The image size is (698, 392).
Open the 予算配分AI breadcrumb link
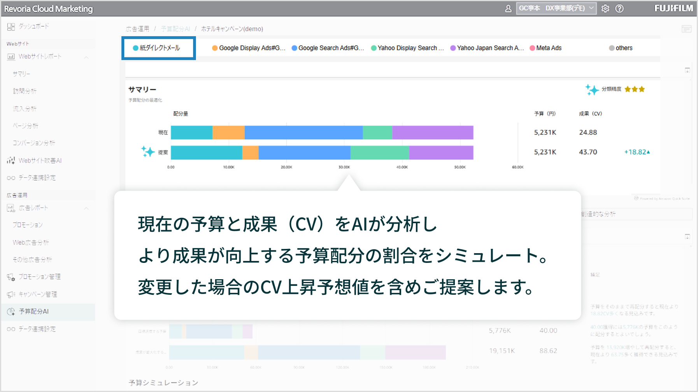click(x=176, y=28)
